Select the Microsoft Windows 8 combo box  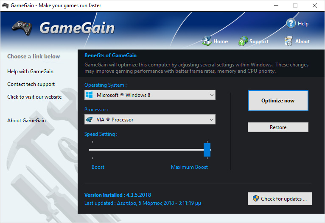pyautogui.click(x=150, y=95)
